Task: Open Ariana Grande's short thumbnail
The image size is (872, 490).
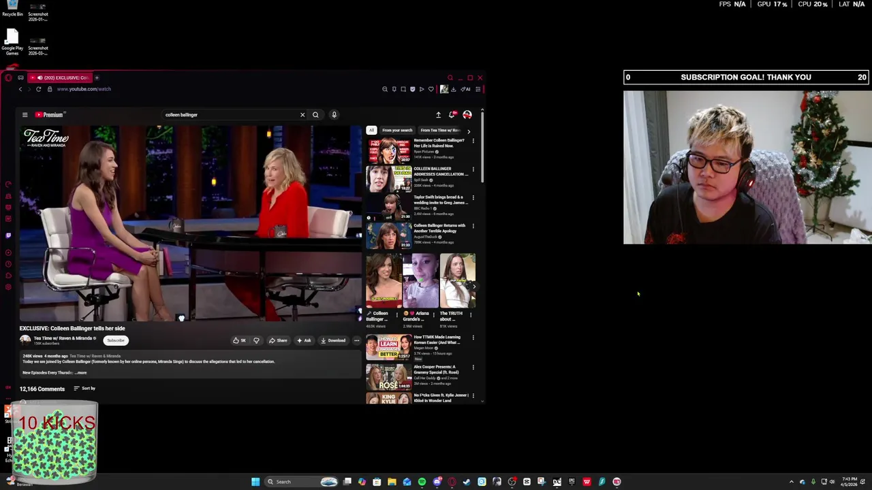Action: tap(420, 281)
